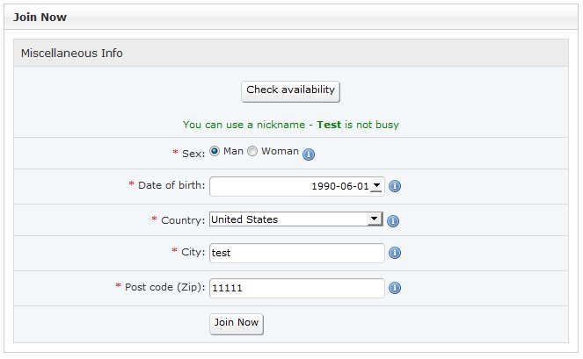583x359 pixels.
Task: Open the info icon next to Country
Action: [x=393, y=221]
